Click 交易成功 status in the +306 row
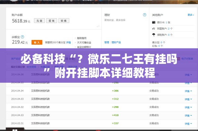 pyautogui.click(x=154, y=91)
